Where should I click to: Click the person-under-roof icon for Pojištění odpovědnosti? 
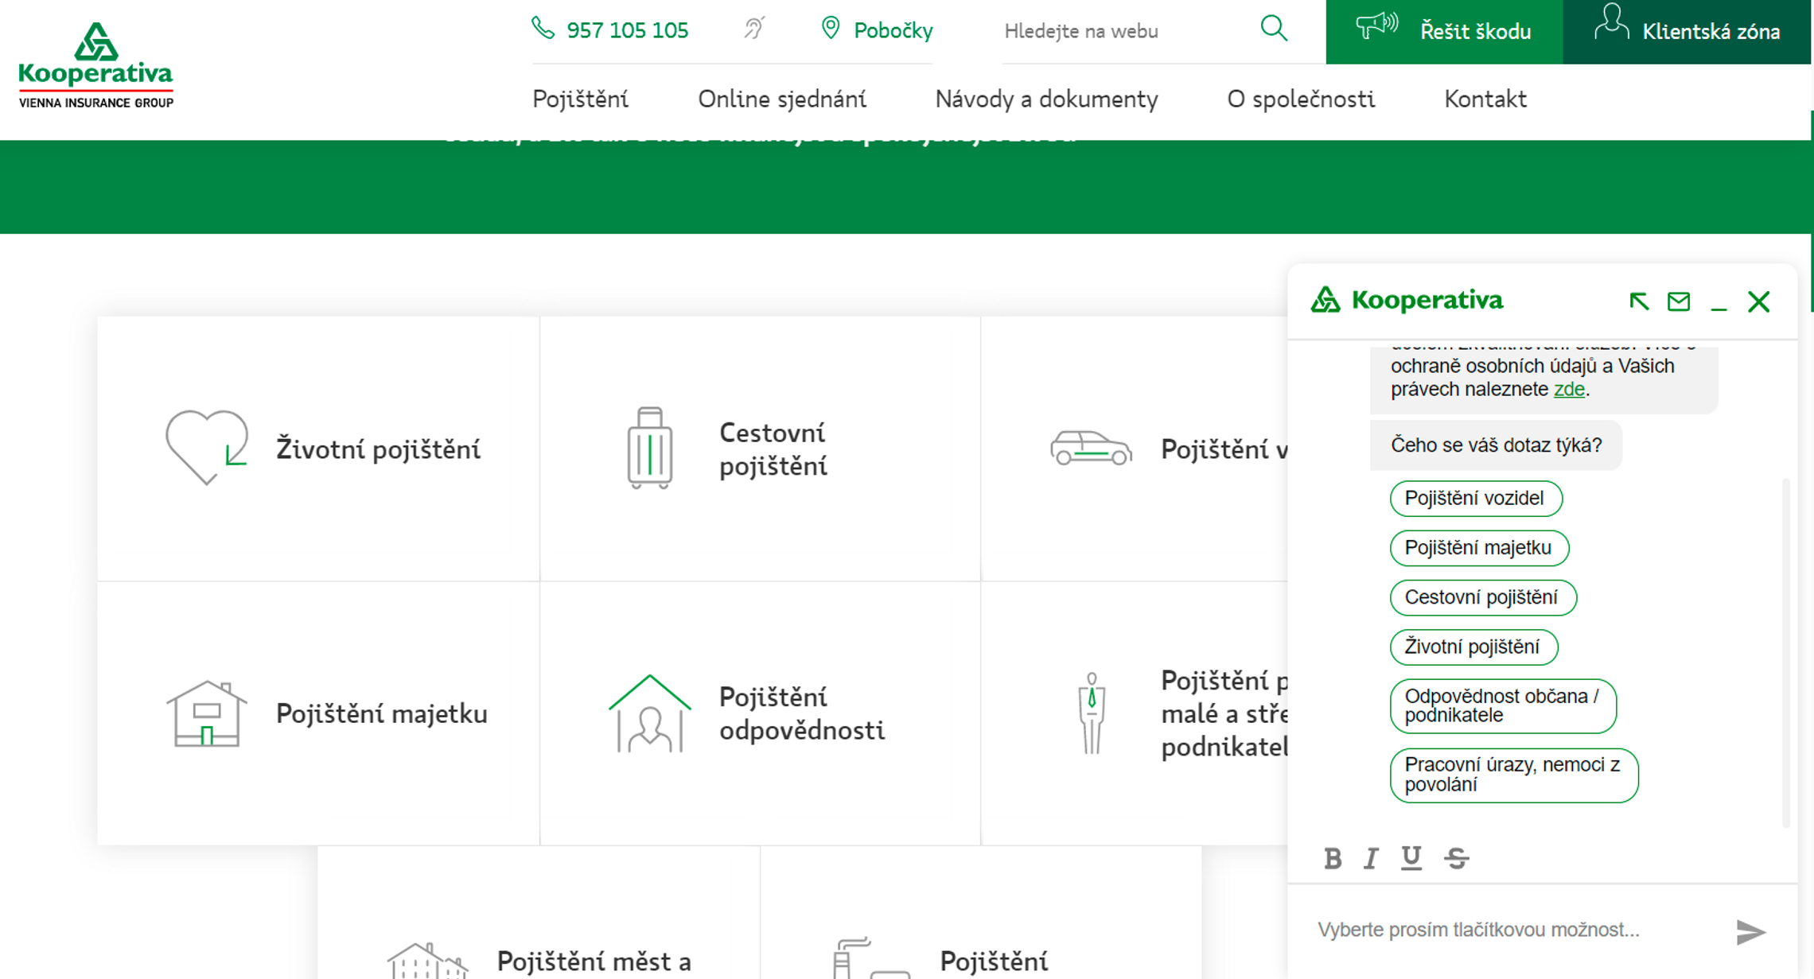(x=650, y=713)
